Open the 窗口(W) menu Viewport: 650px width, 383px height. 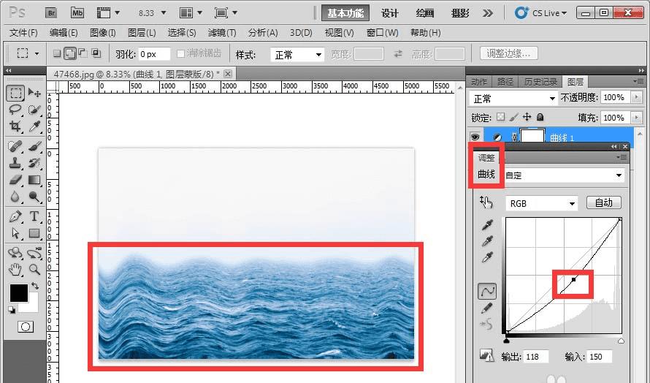[x=382, y=32]
